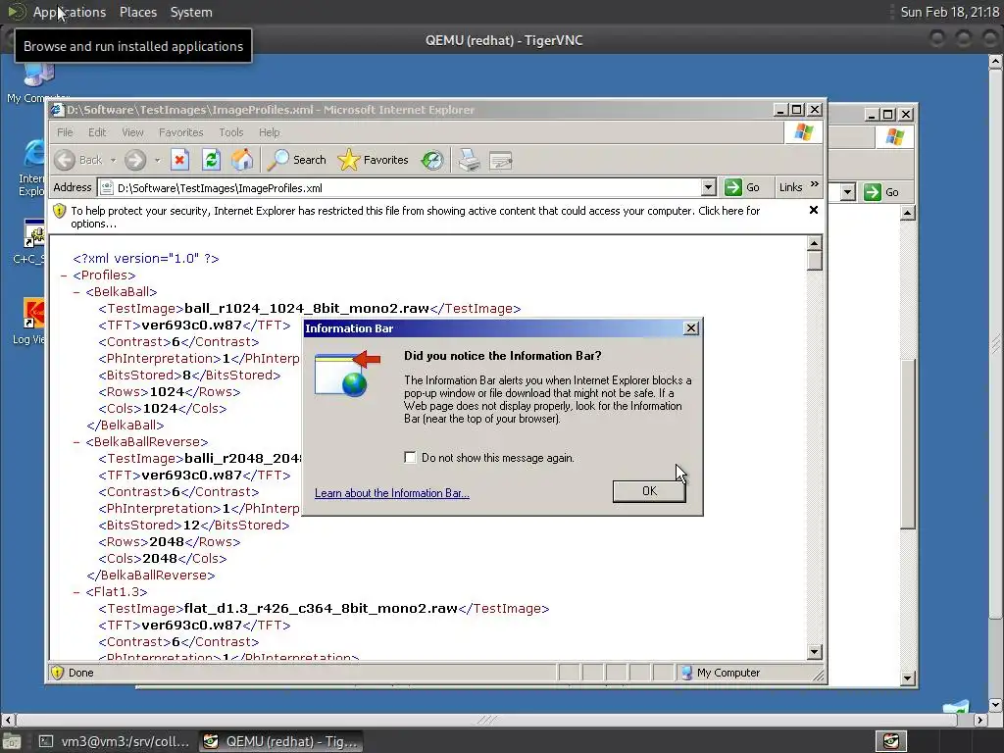1004x753 pixels.
Task: Click text 'flat_d1.3_r426_c364_8bit_mono2.raw'
Action: click(321, 608)
